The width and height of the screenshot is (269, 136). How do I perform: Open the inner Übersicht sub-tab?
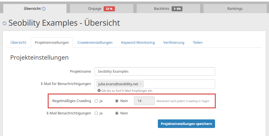point(18,42)
